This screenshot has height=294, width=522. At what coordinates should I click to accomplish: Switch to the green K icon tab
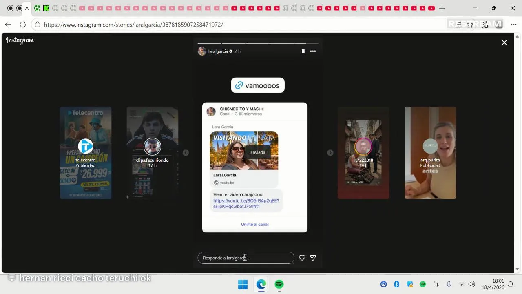(46, 8)
